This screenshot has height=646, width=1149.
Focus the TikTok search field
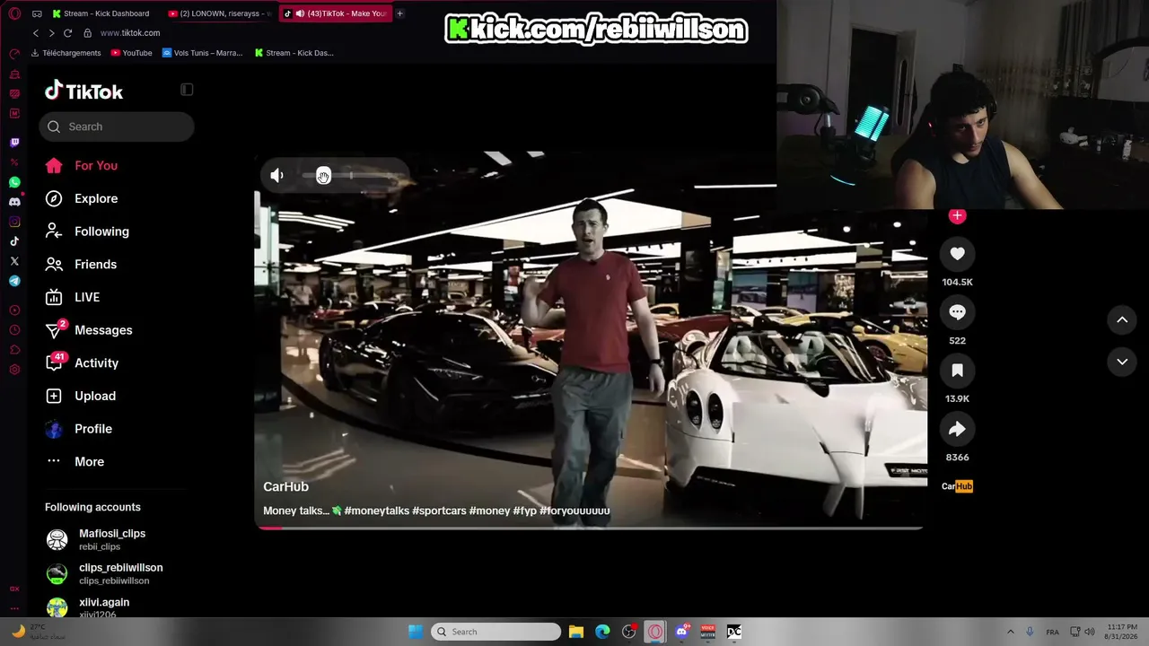(117, 127)
